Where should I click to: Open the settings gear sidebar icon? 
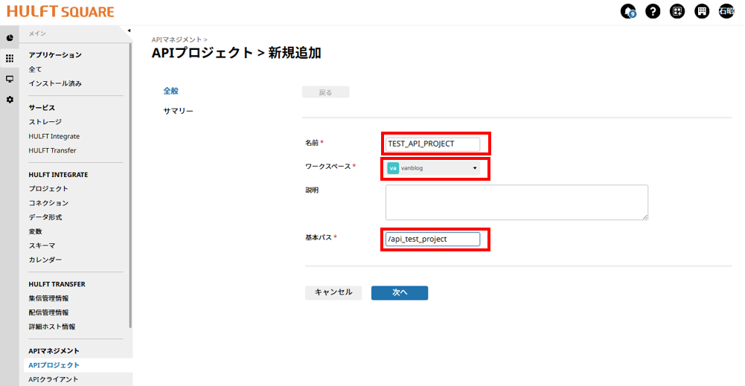(10, 99)
